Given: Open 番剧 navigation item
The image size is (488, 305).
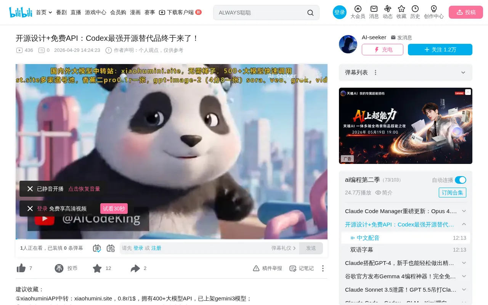Looking at the screenshot, I should pyautogui.click(x=61, y=12).
